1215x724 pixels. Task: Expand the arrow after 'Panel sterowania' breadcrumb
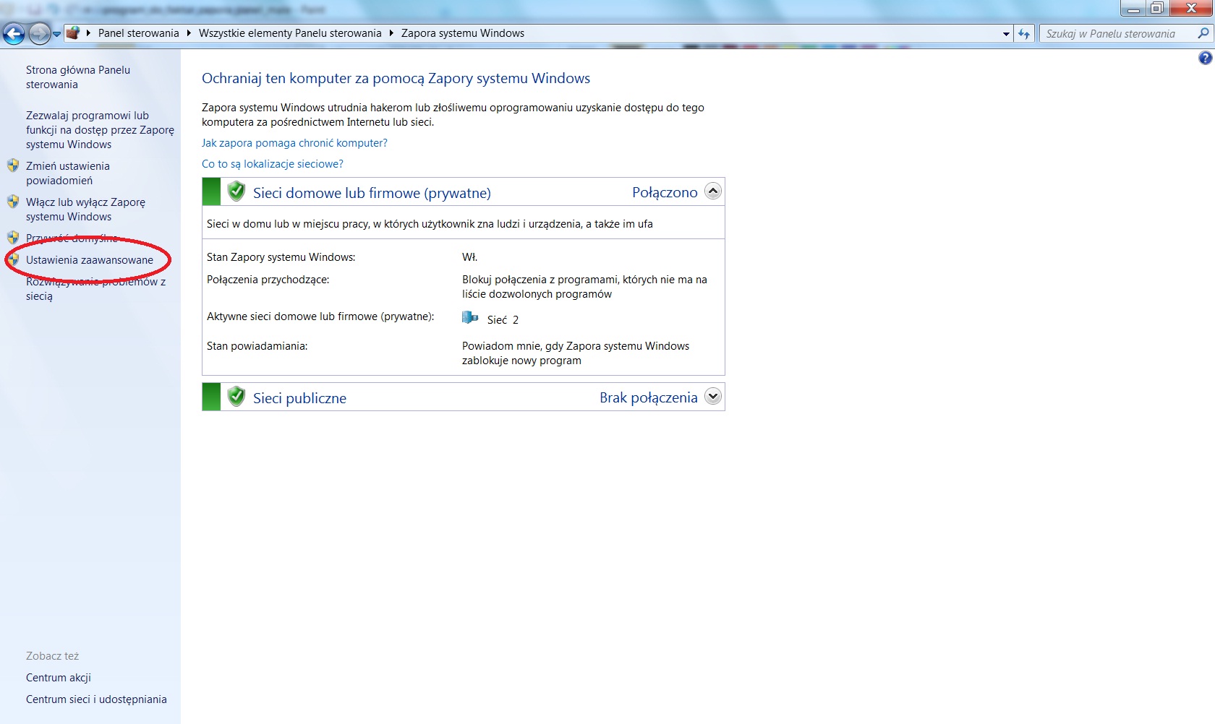click(x=189, y=33)
